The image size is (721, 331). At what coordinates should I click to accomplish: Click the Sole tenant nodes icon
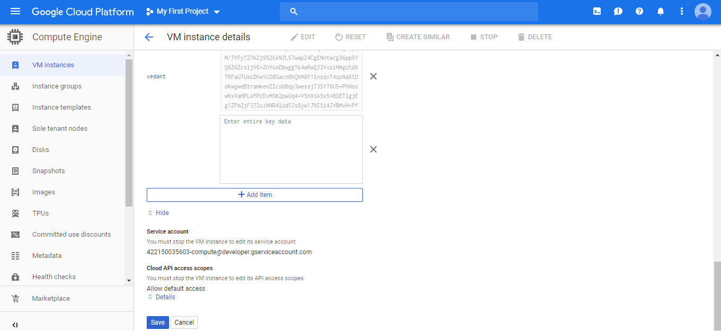click(15, 129)
